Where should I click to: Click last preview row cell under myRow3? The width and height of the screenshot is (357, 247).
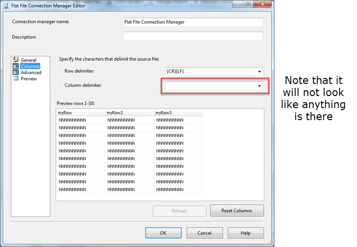coord(178,190)
